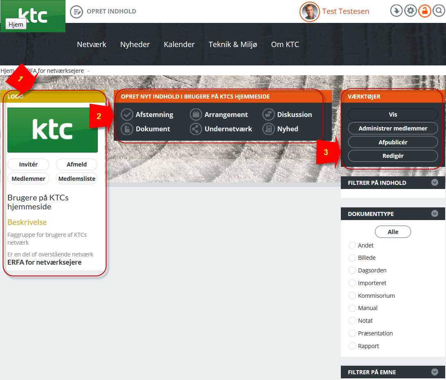The width and height of the screenshot is (446, 380).
Task: Select the Rapport document type
Action: [x=352, y=346]
